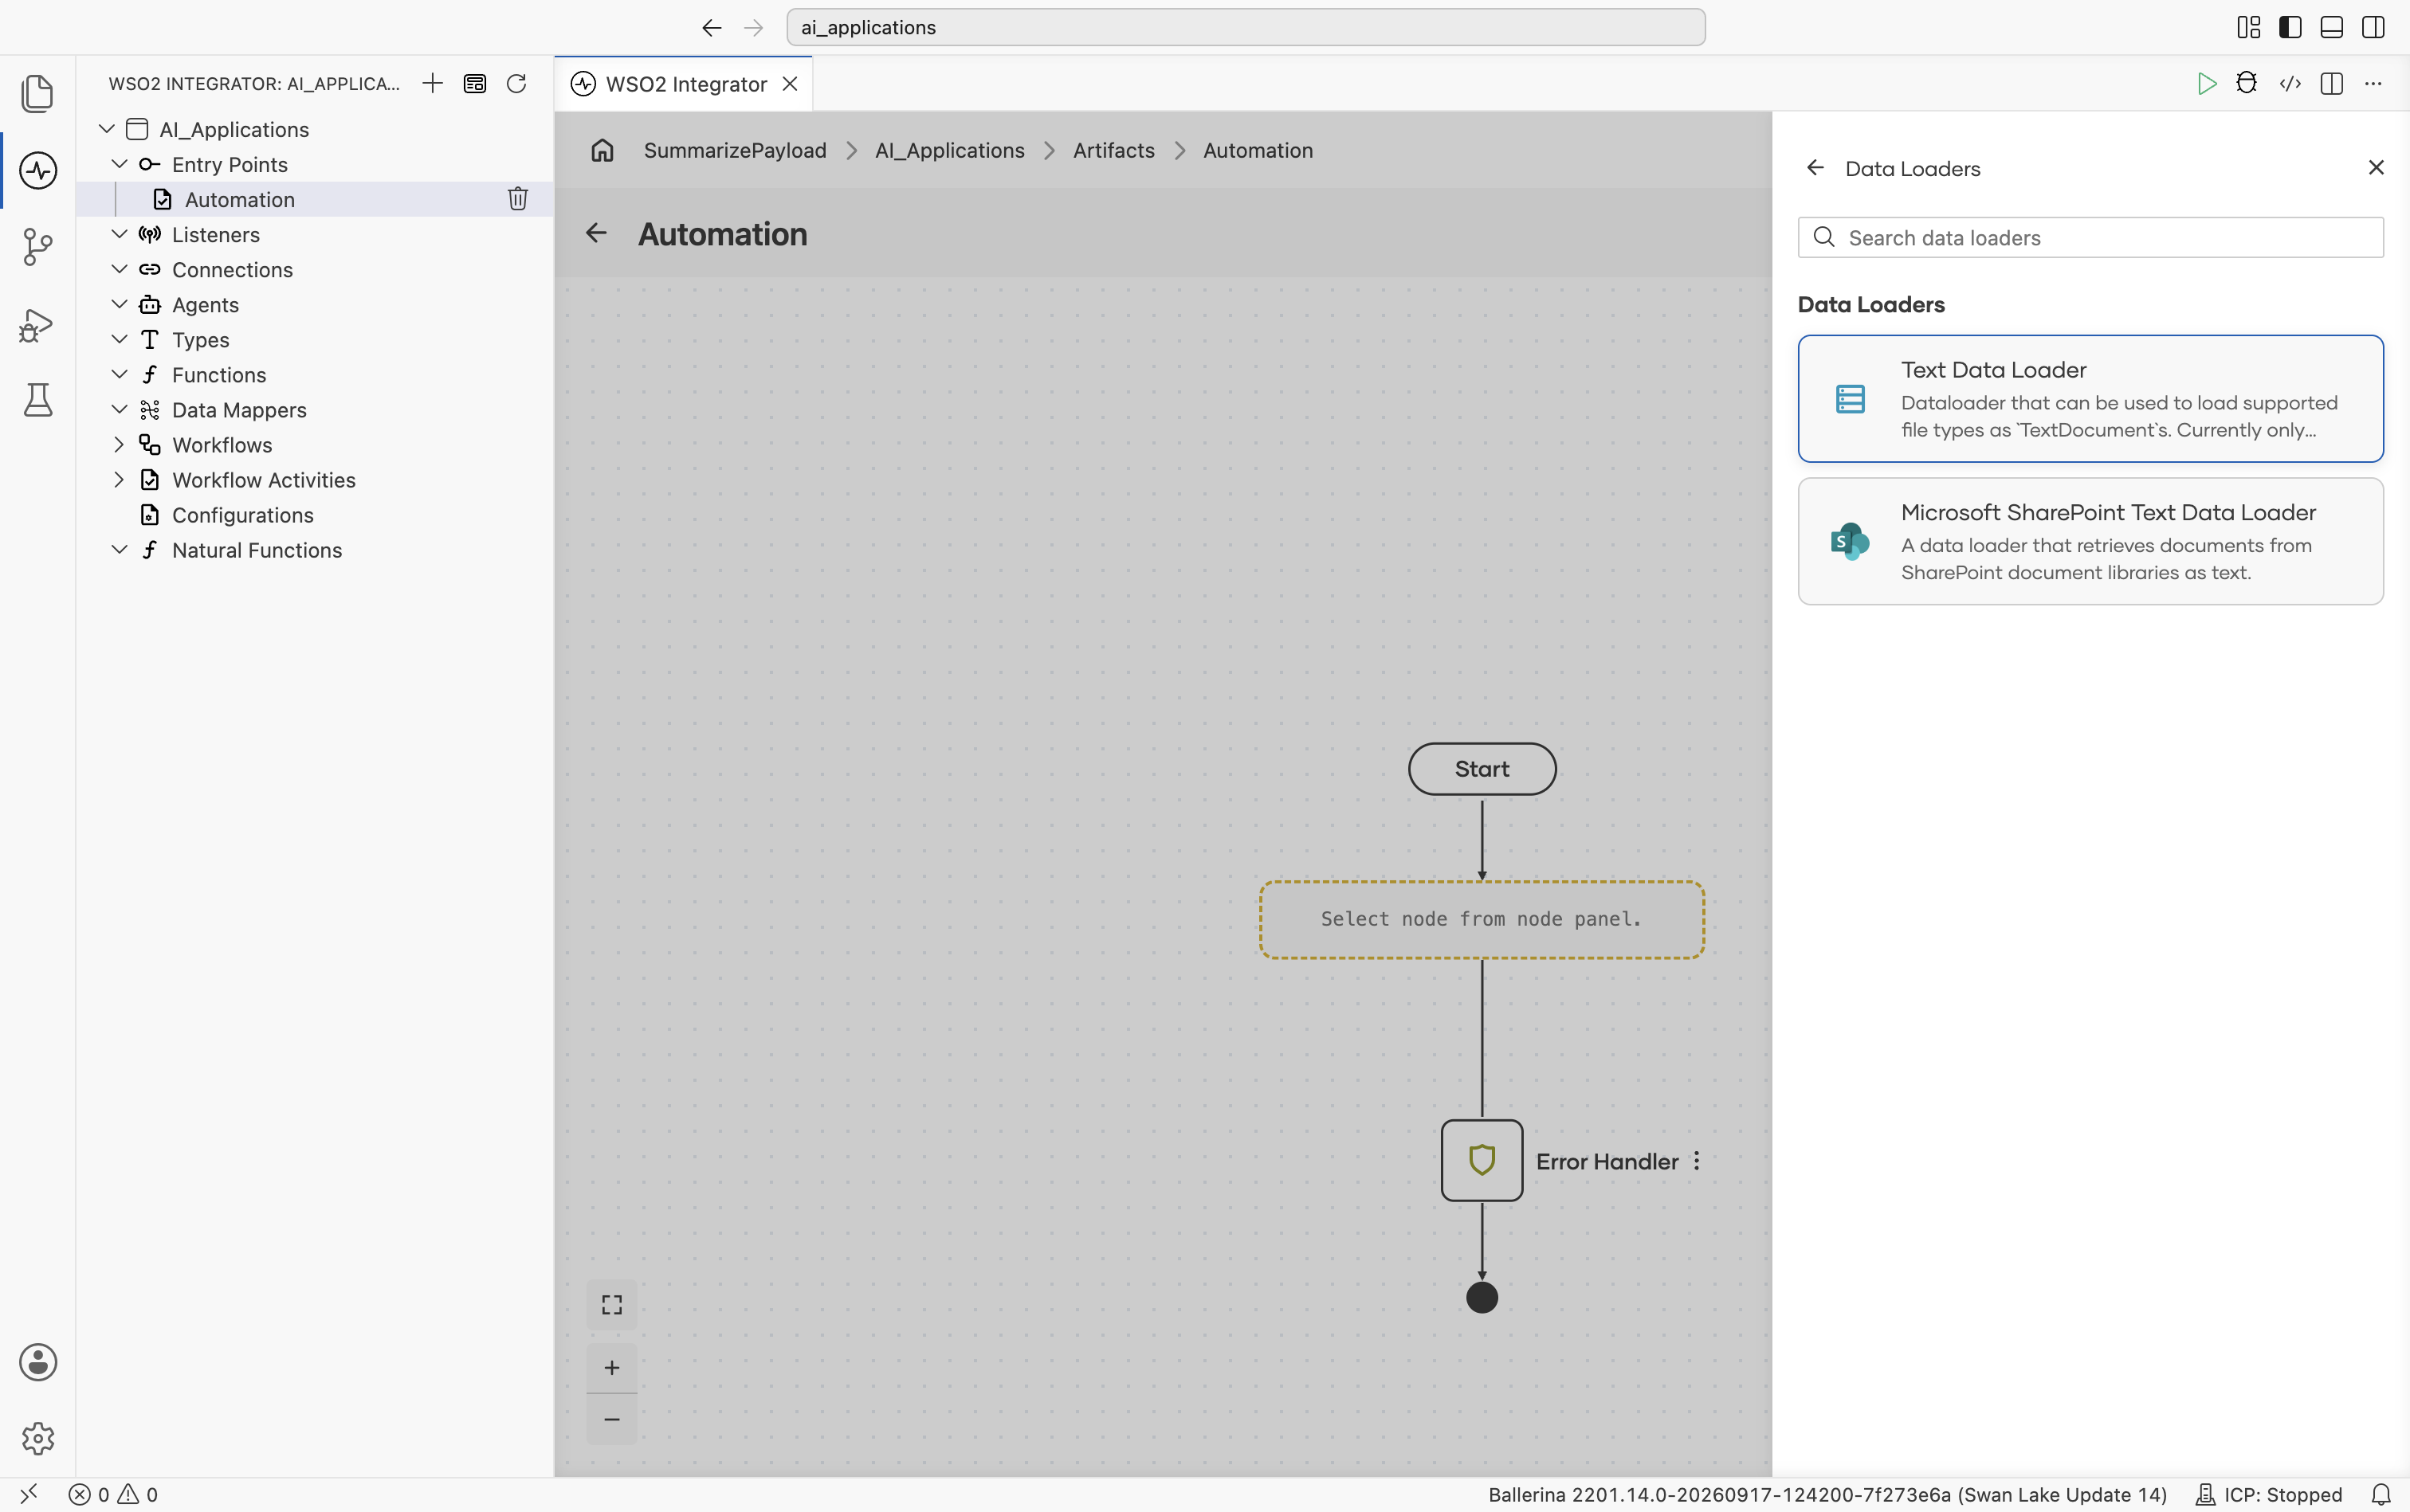Click the plus icon in WSO2 Integrator panel header
Screen dimensions: 2410x1512
[x=432, y=83]
